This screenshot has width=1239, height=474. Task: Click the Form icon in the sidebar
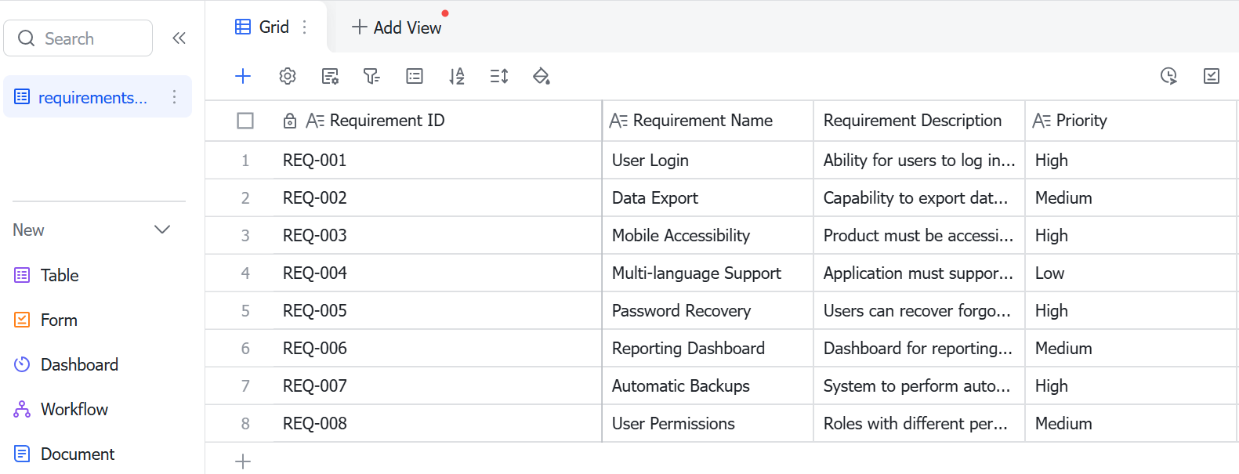pyautogui.click(x=22, y=320)
